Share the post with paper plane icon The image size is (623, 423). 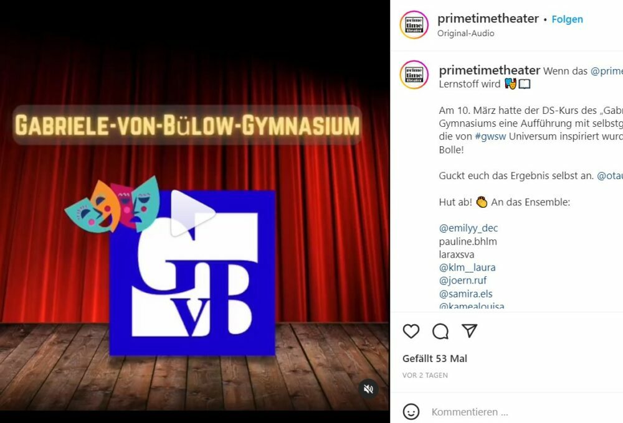[469, 330]
